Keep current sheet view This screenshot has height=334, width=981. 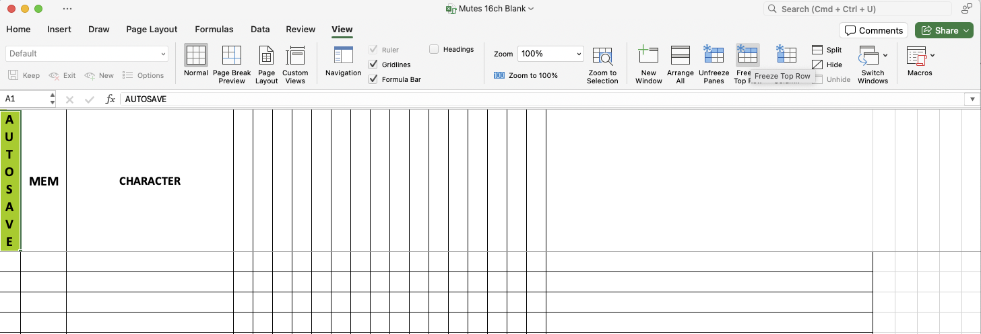(x=24, y=75)
